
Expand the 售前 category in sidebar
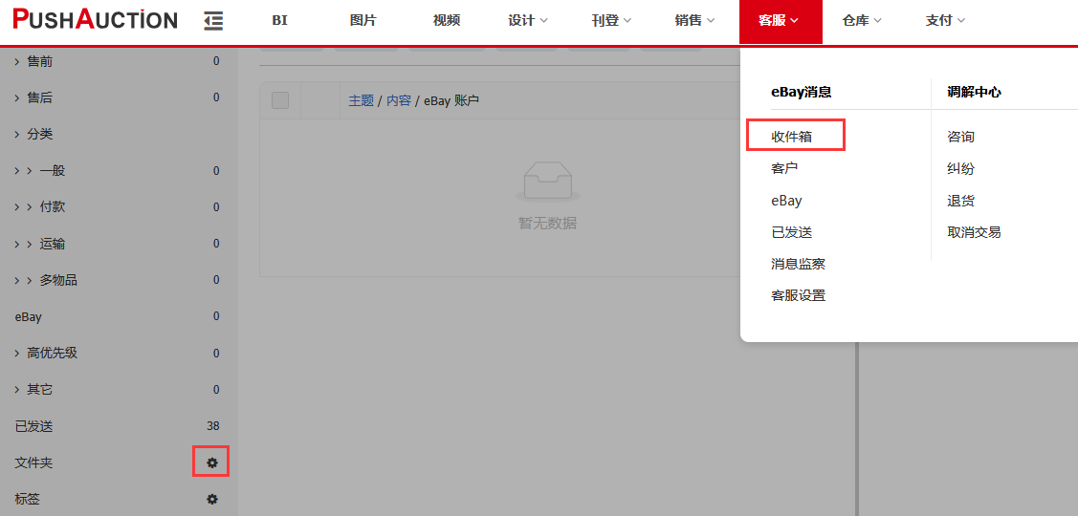[17, 61]
